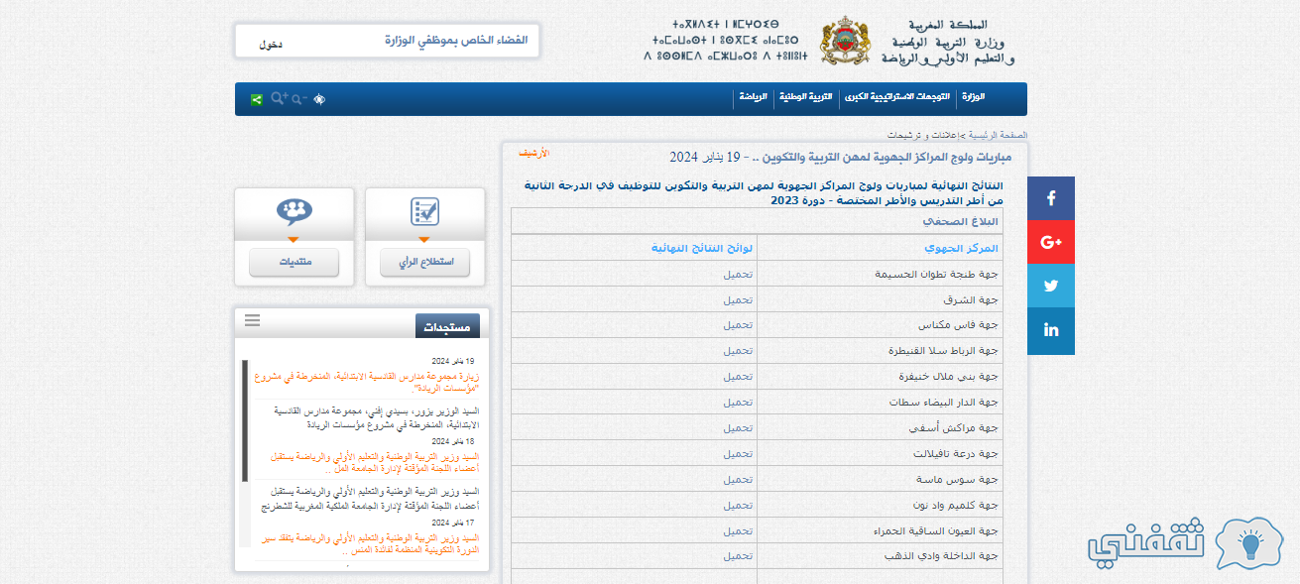Download results for جهة كلميم واد نون
Image resolution: width=1300 pixels, height=584 pixels.
click(x=737, y=506)
